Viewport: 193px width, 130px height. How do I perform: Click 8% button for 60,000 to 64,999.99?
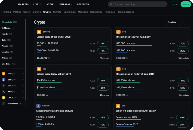click(103, 51)
